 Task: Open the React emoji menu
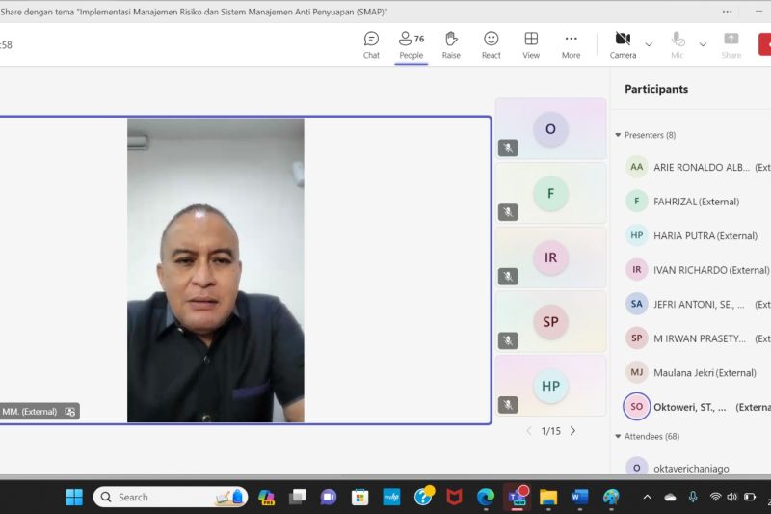[491, 45]
